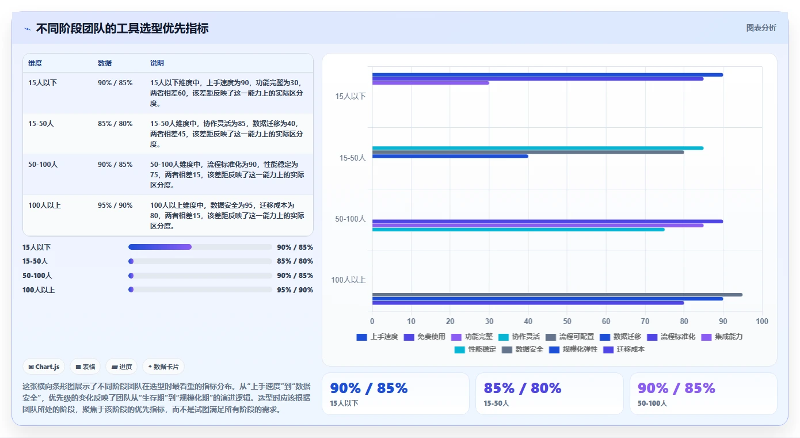Toggle the 迁移成本 legend item
Viewport: 800px width, 438px height.
624,349
